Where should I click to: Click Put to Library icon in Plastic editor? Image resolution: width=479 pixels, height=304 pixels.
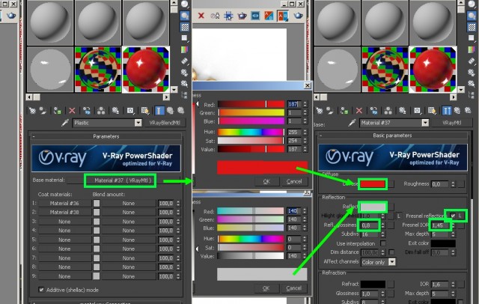(115, 111)
